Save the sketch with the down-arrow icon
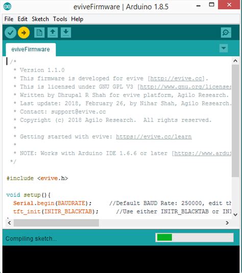 click(x=66, y=33)
